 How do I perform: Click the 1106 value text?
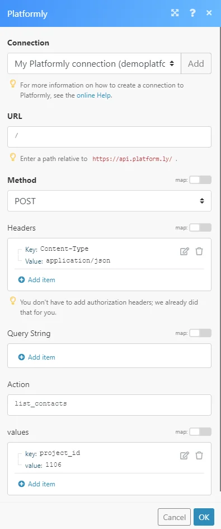(53, 465)
